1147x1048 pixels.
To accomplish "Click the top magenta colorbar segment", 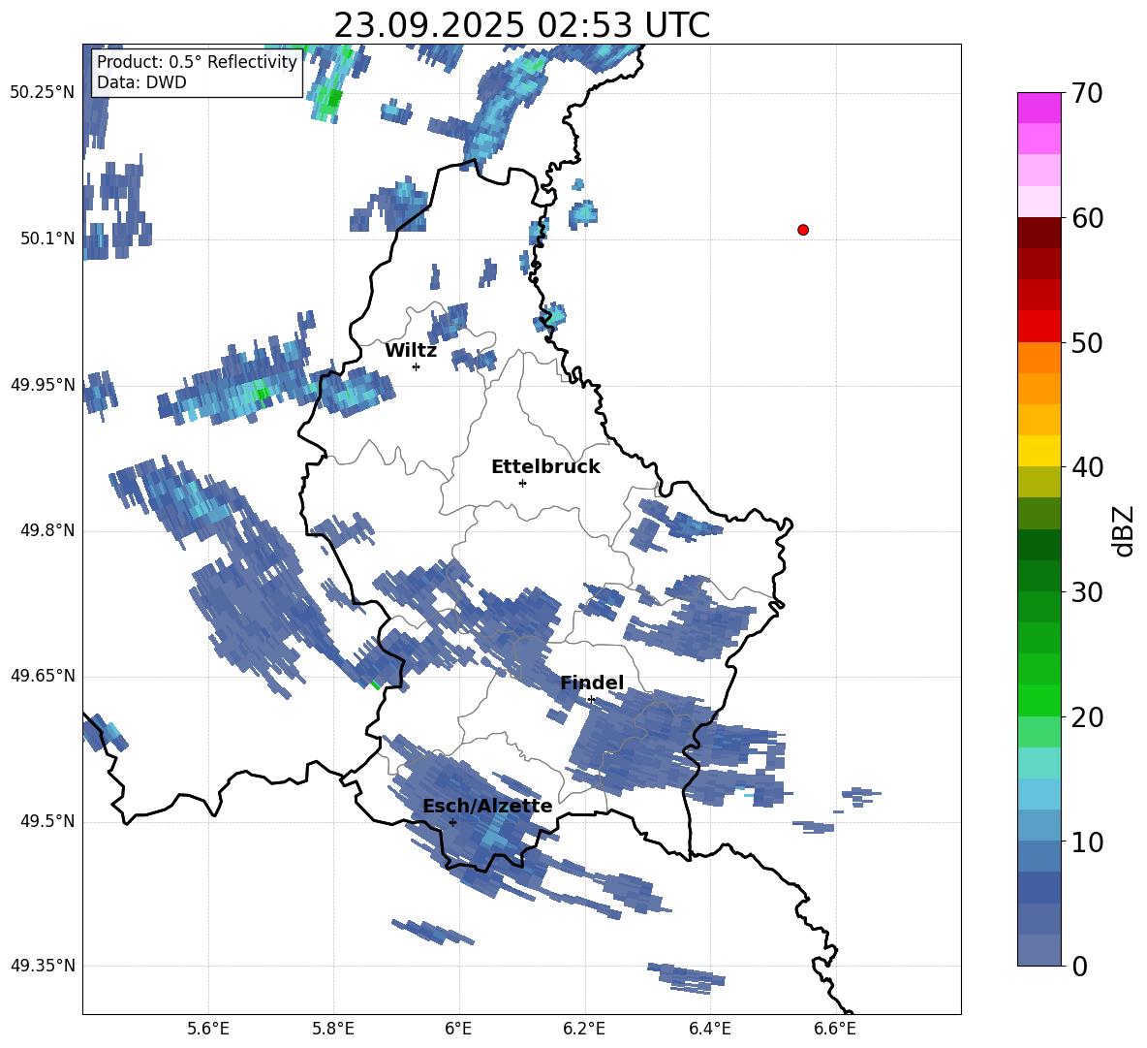I will point(1038,108).
